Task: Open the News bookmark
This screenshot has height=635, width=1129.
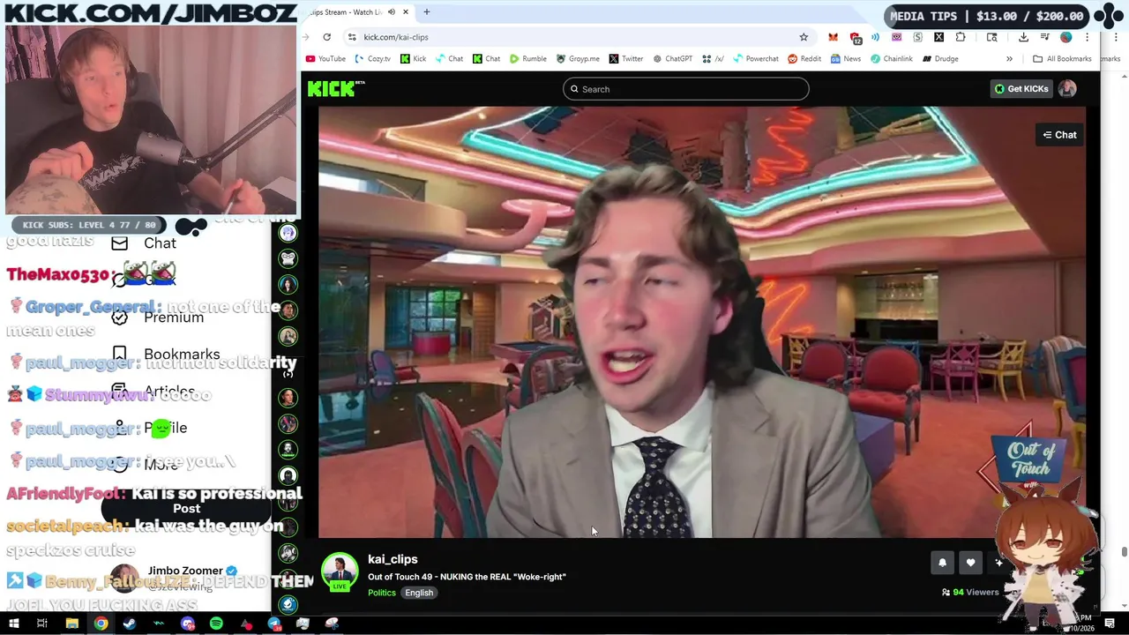Action: point(845,59)
